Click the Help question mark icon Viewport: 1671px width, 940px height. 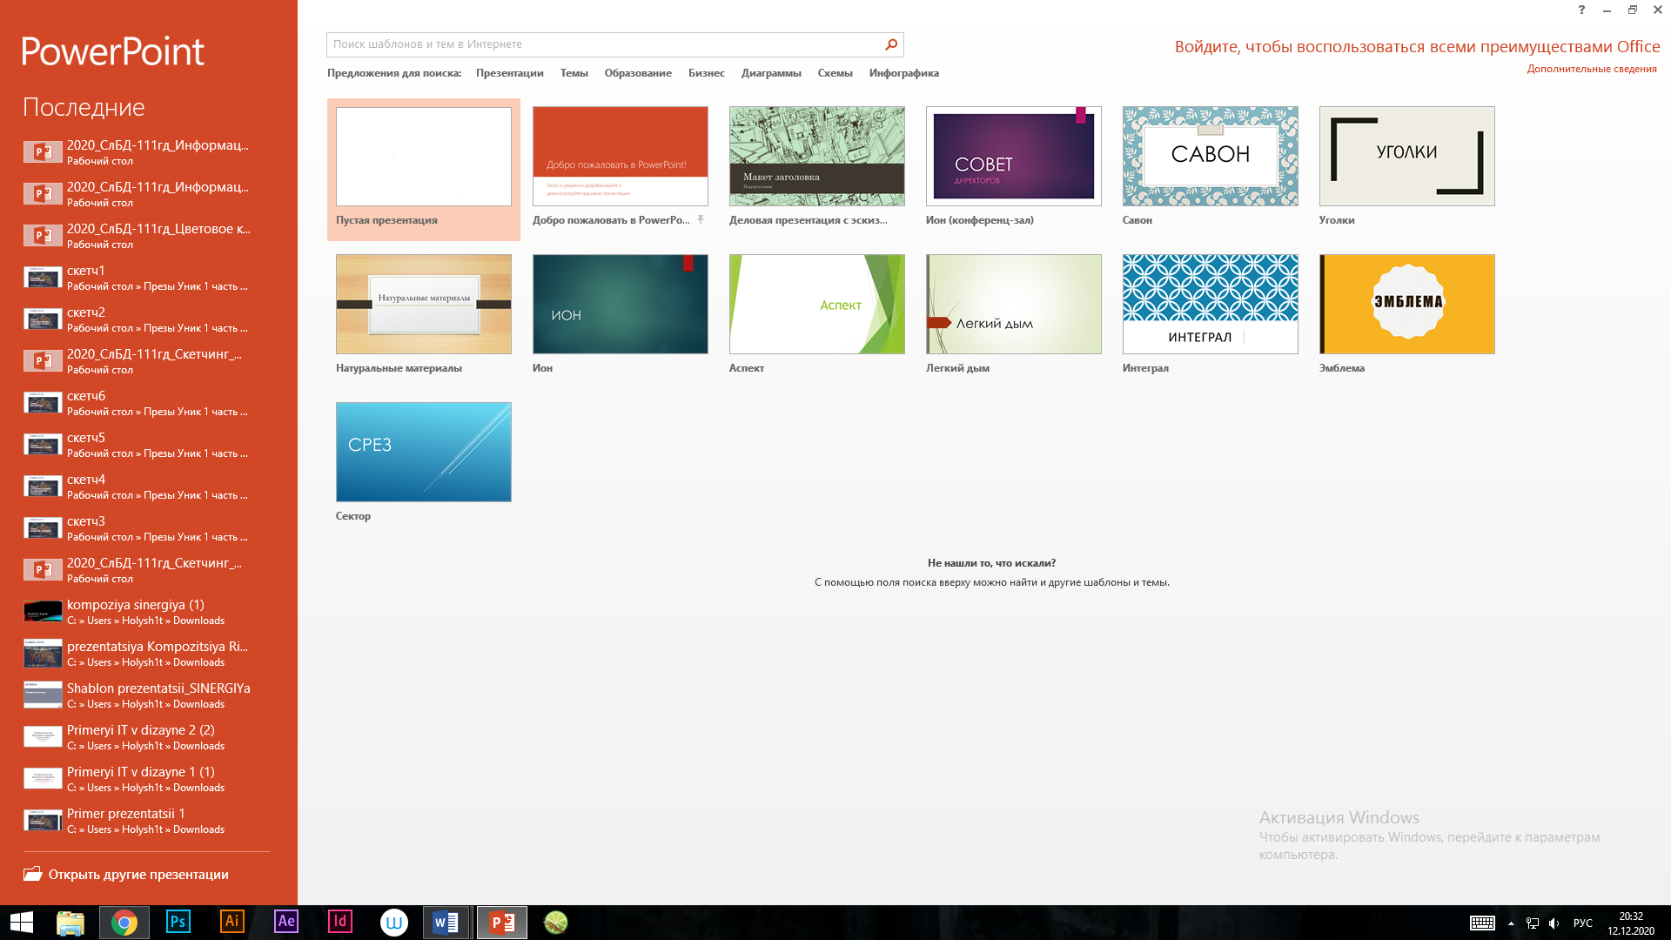pyautogui.click(x=1581, y=10)
